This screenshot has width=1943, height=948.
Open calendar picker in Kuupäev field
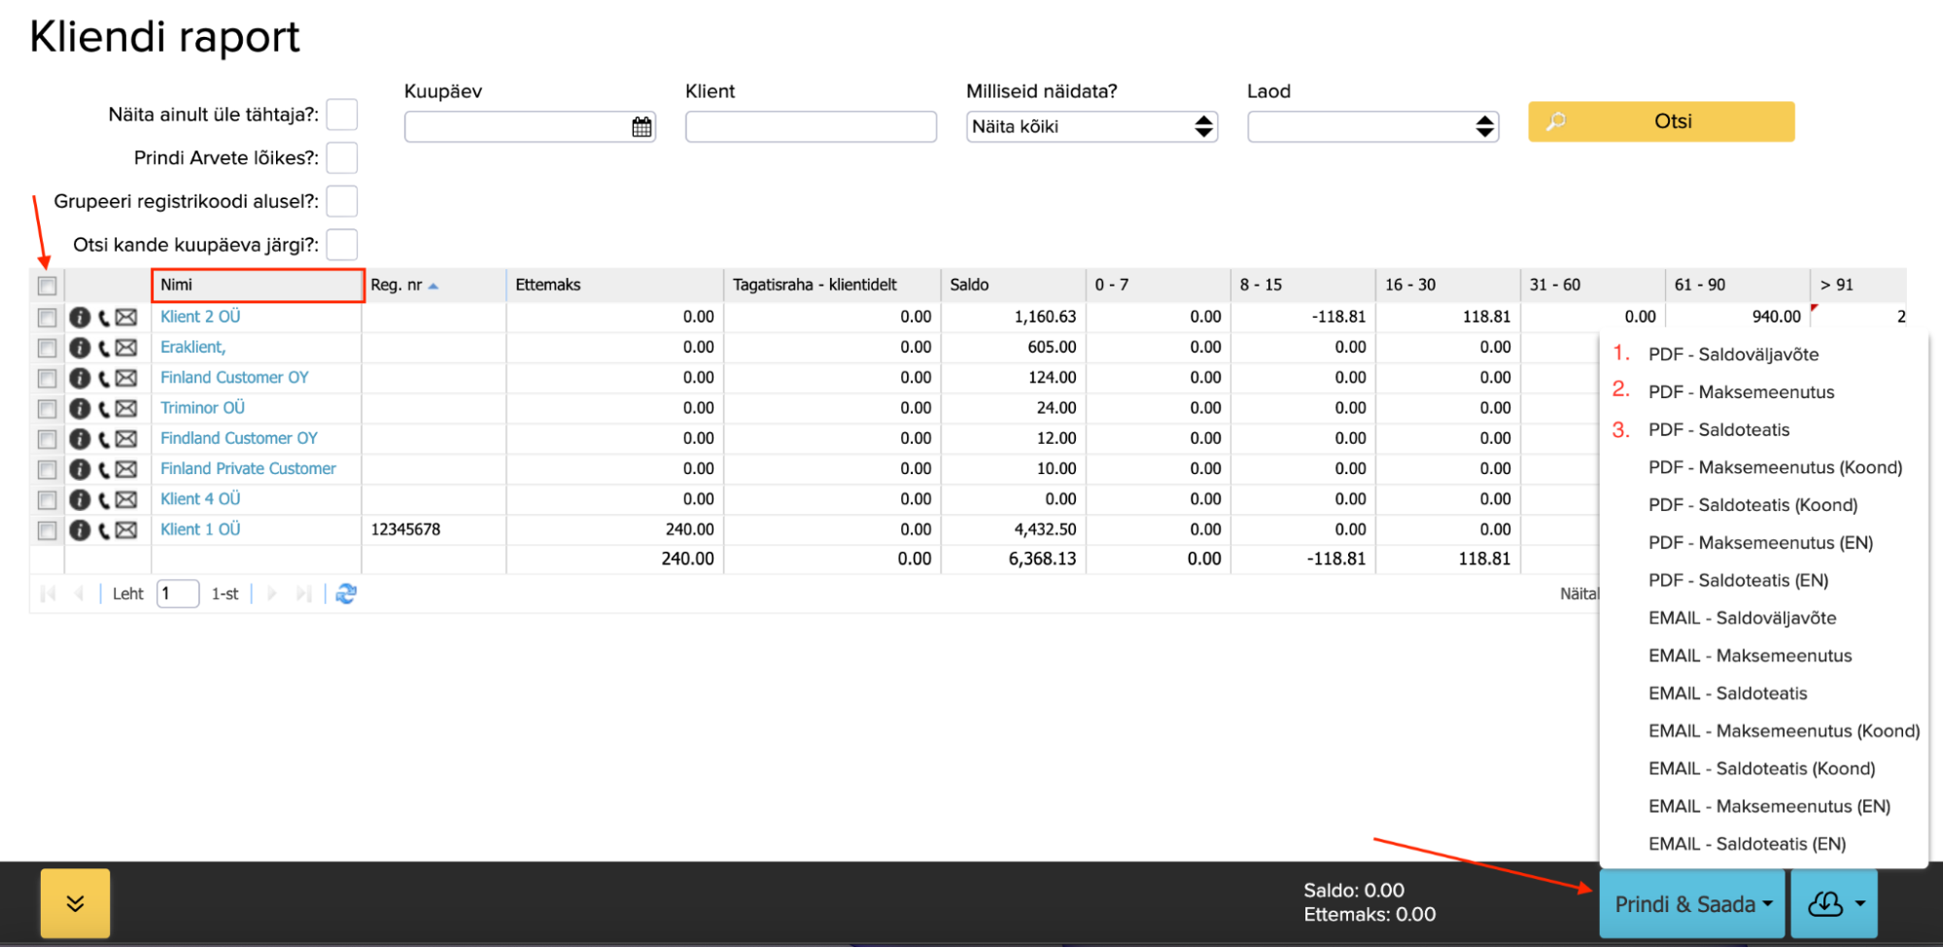[642, 127]
